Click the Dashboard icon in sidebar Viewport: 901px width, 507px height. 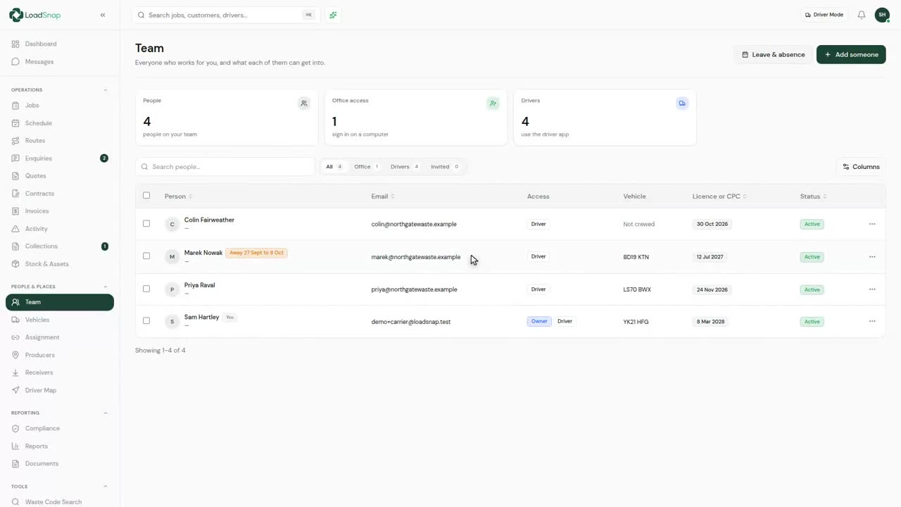tap(15, 44)
